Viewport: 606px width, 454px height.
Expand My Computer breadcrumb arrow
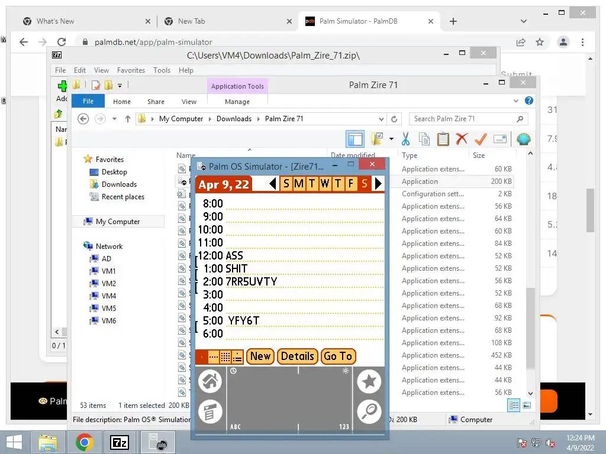click(x=210, y=119)
